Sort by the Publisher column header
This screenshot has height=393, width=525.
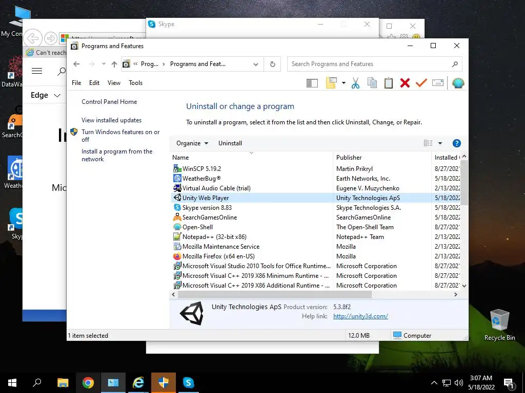382,158
